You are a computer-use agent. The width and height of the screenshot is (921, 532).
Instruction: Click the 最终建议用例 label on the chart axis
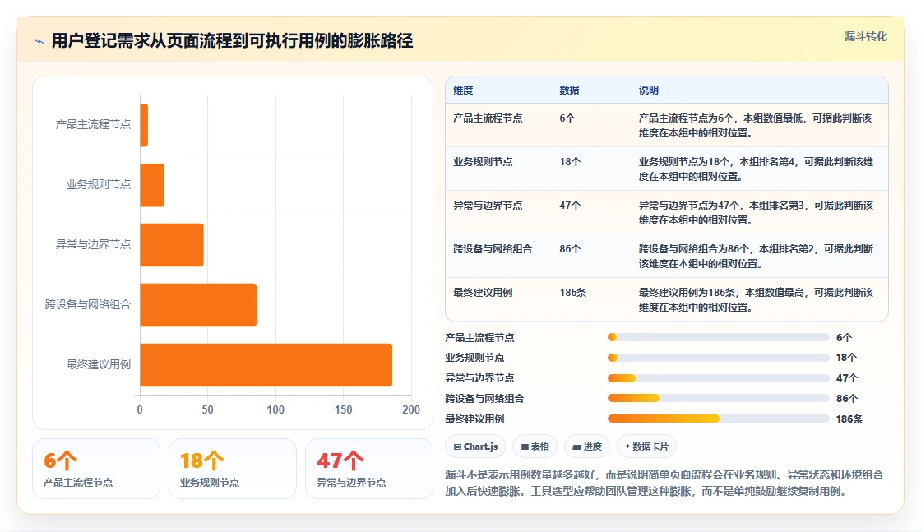pyautogui.click(x=98, y=364)
